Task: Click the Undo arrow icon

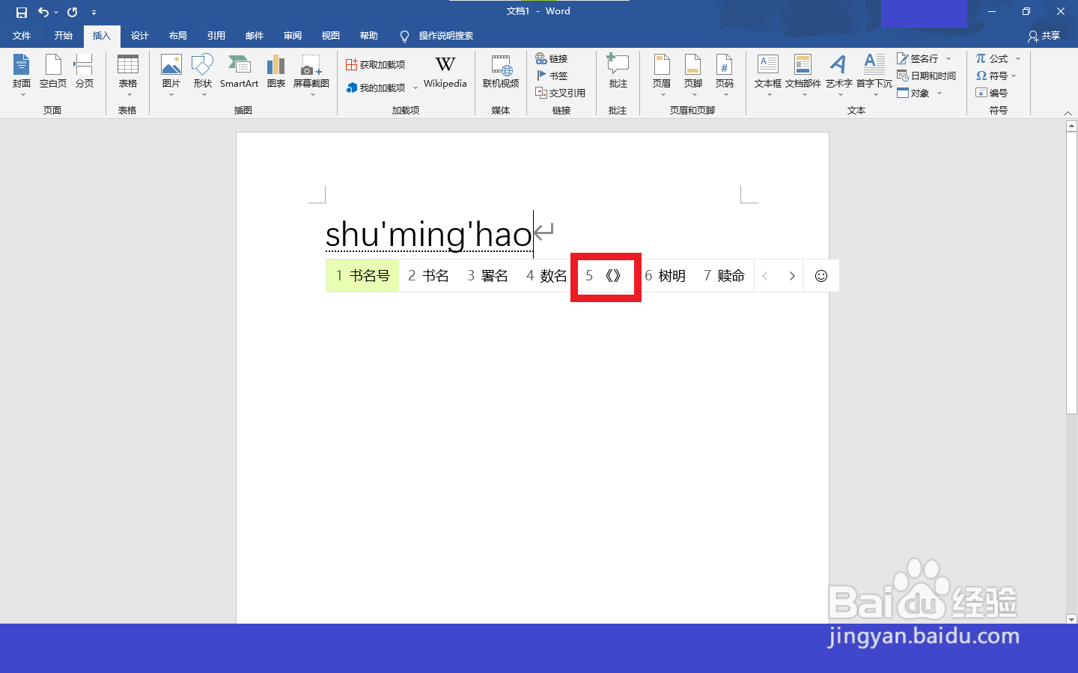Action: (43, 12)
